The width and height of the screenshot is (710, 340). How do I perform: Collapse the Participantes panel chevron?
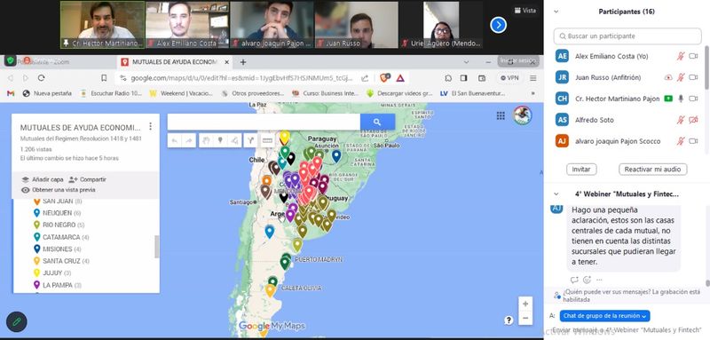click(x=556, y=12)
